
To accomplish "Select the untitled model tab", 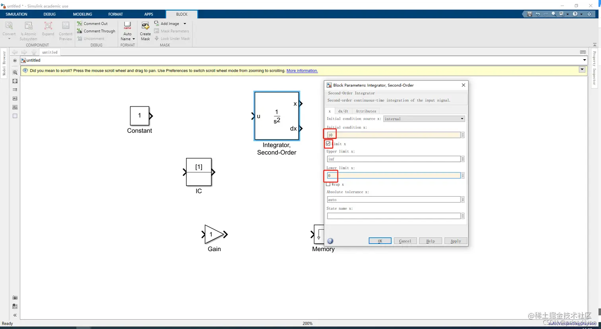I will [x=50, y=52].
